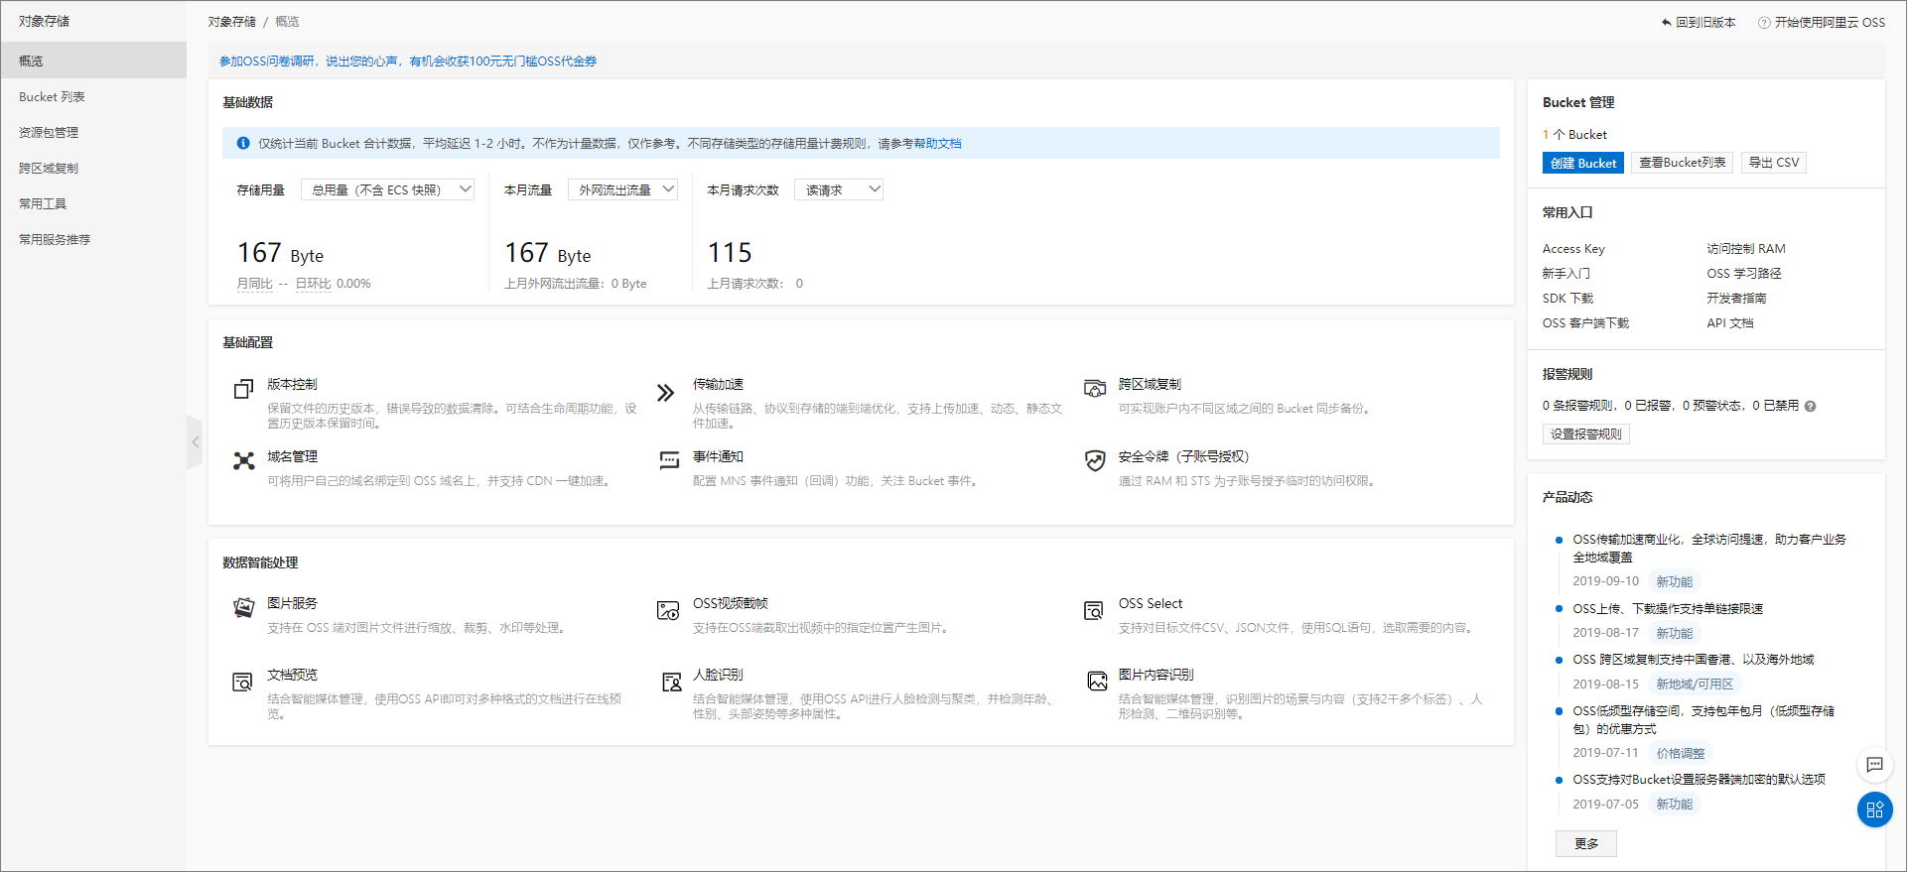Select the 文档预览 document icon

point(242,682)
